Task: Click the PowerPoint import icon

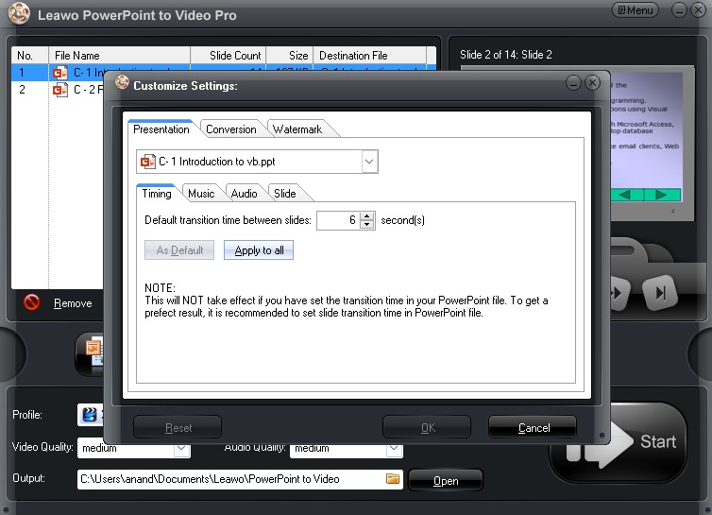Action: [91, 350]
